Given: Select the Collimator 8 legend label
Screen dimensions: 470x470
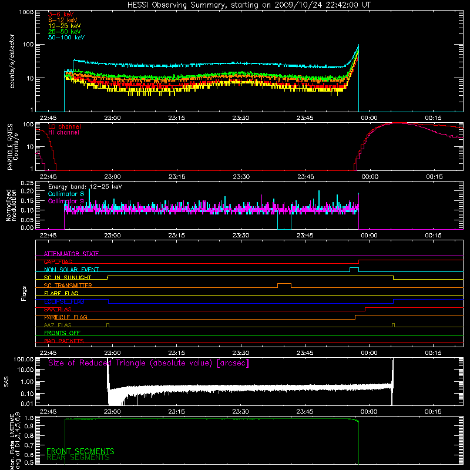Looking at the screenshot, I should [66, 194].
